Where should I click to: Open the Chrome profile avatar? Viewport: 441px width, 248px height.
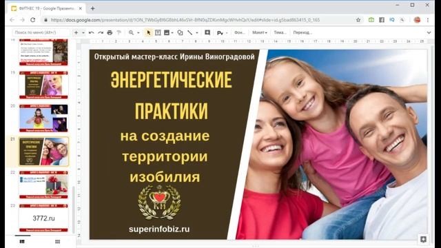(x=417, y=20)
